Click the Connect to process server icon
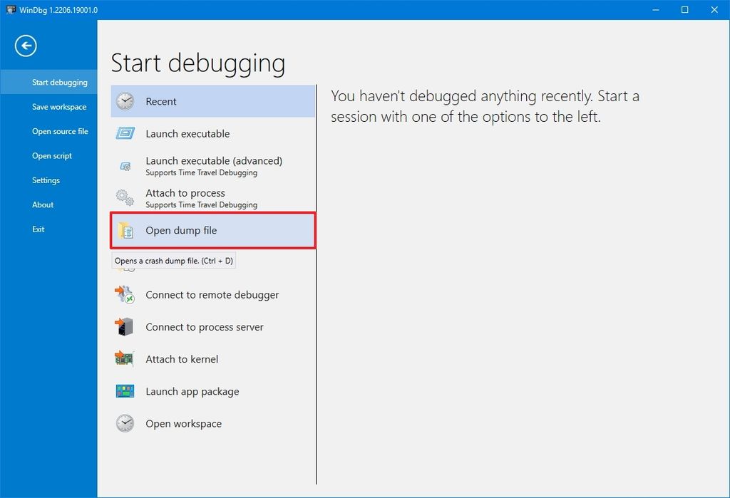Screen dimensions: 730x498 tap(125, 326)
